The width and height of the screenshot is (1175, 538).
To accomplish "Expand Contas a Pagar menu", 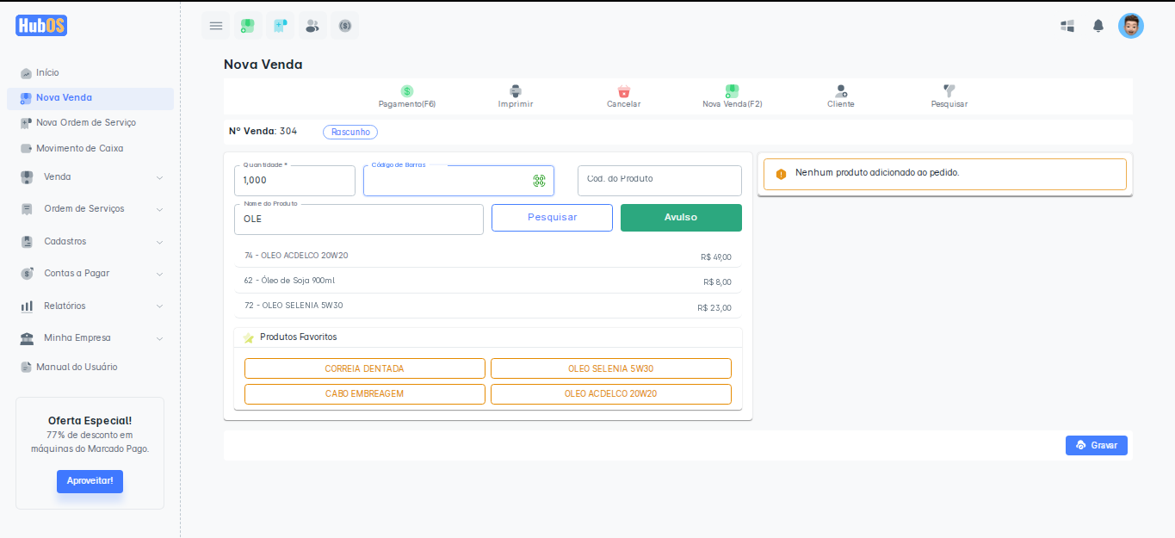I will 90,274.
